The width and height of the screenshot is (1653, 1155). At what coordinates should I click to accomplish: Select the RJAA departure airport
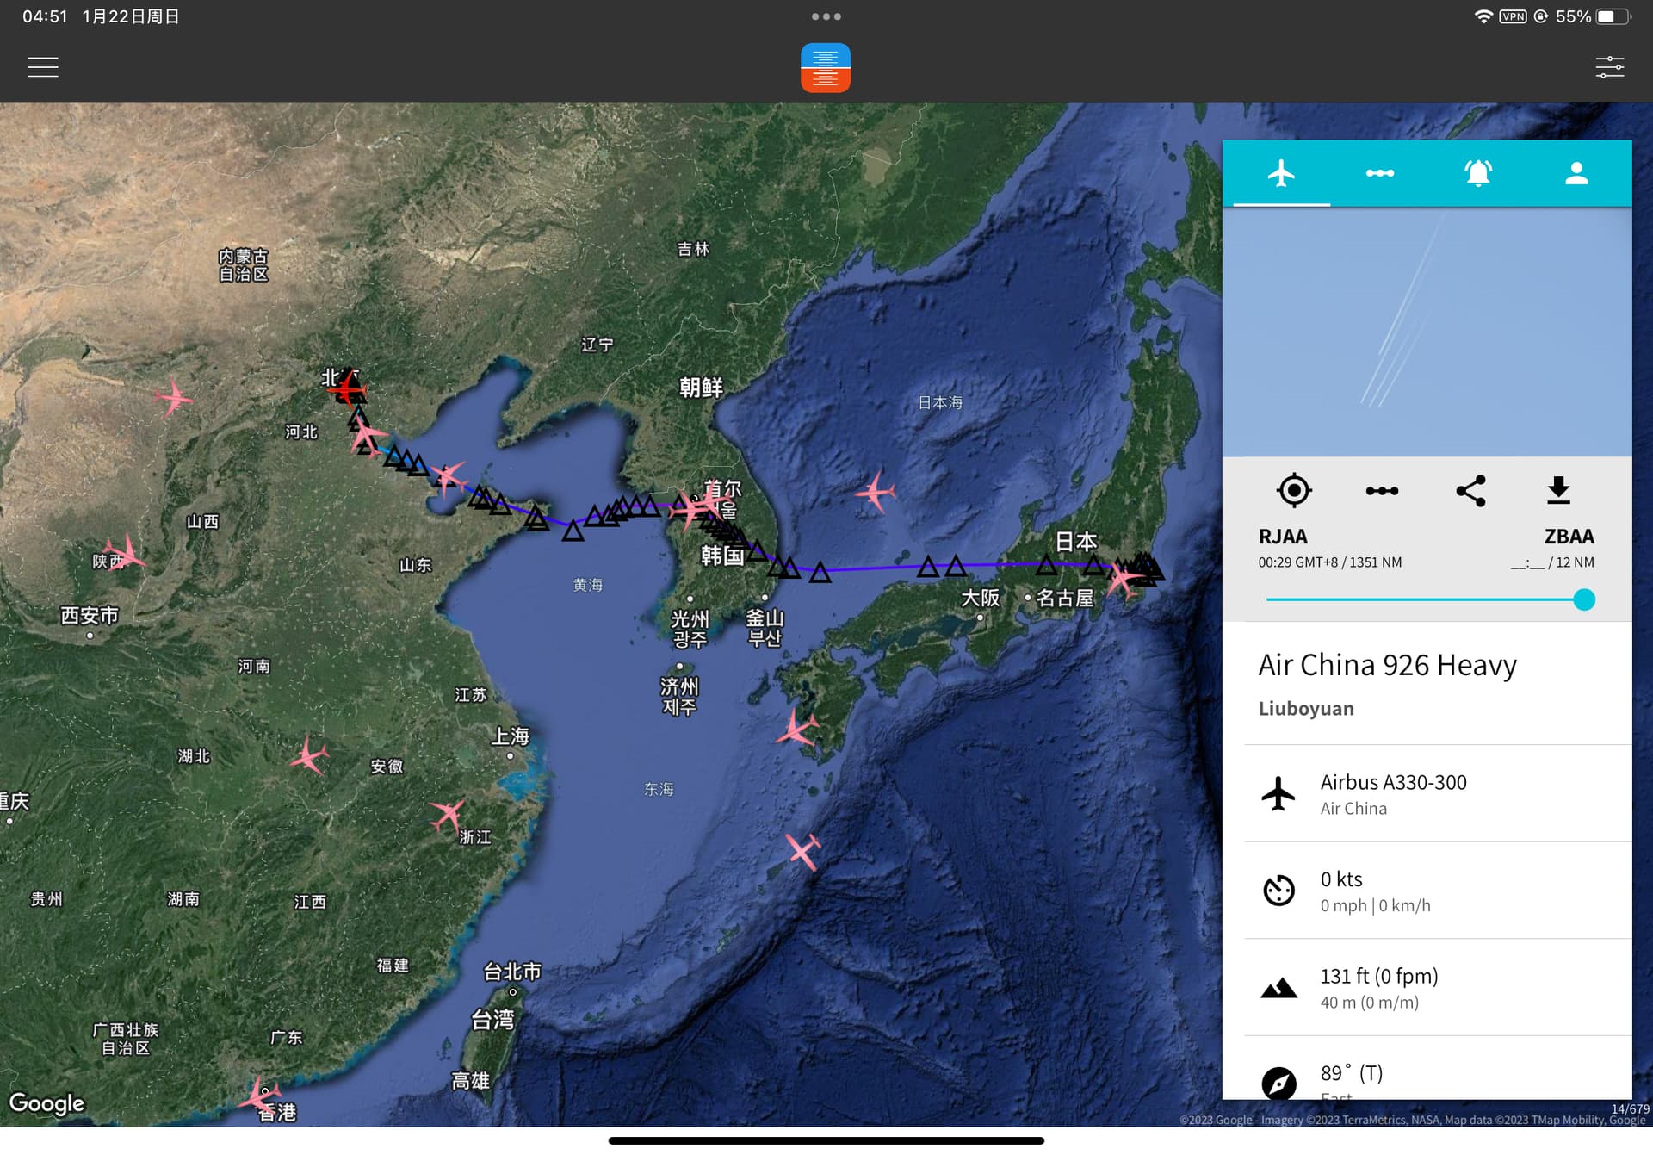[x=1282, y=537]
